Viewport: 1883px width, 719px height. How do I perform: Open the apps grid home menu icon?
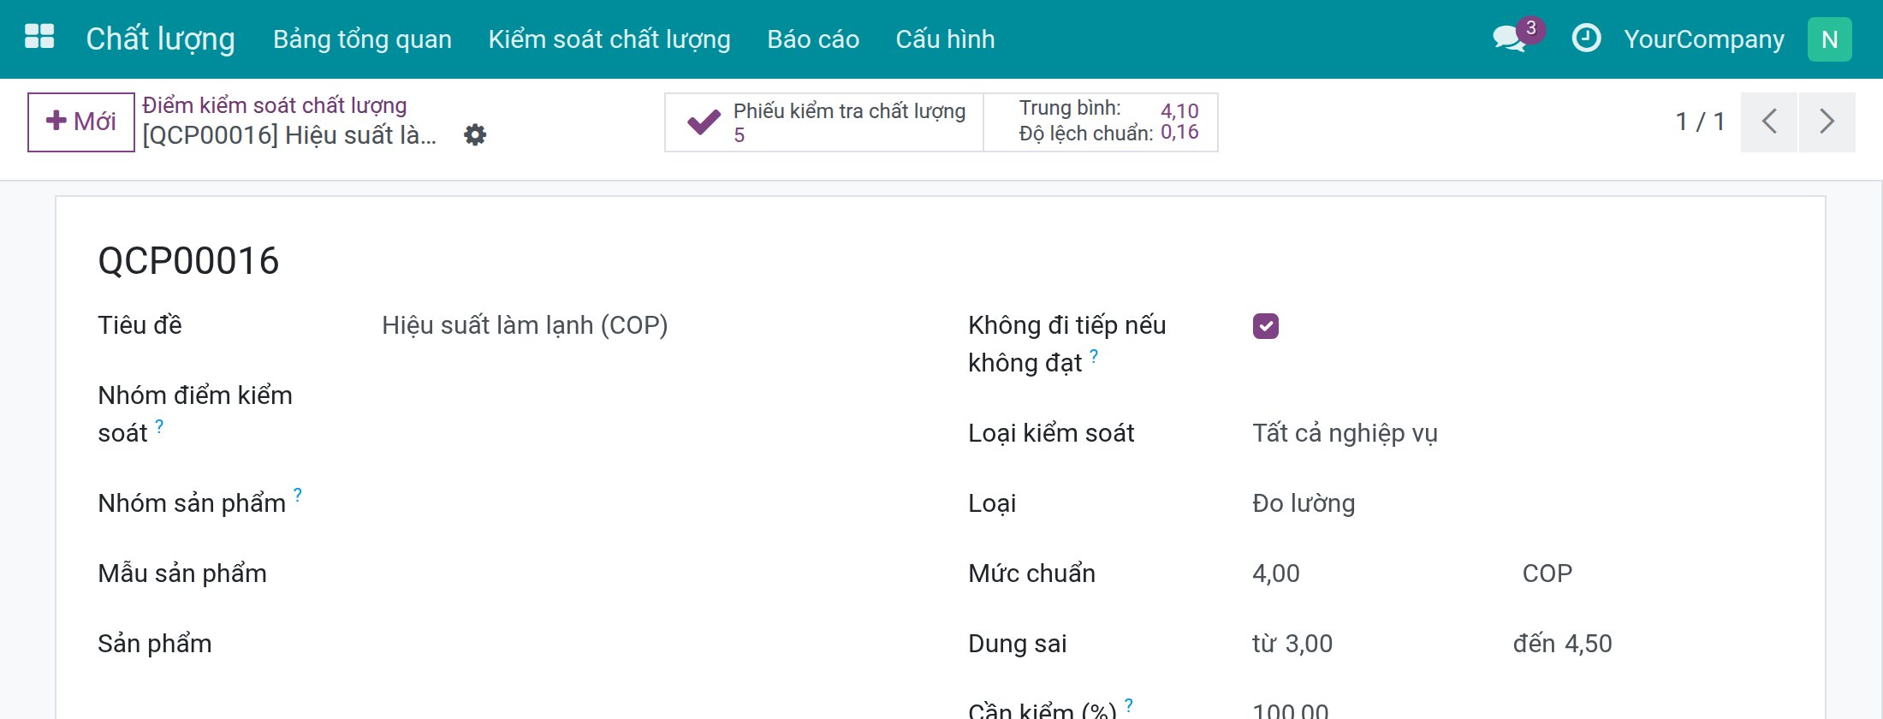39,39
